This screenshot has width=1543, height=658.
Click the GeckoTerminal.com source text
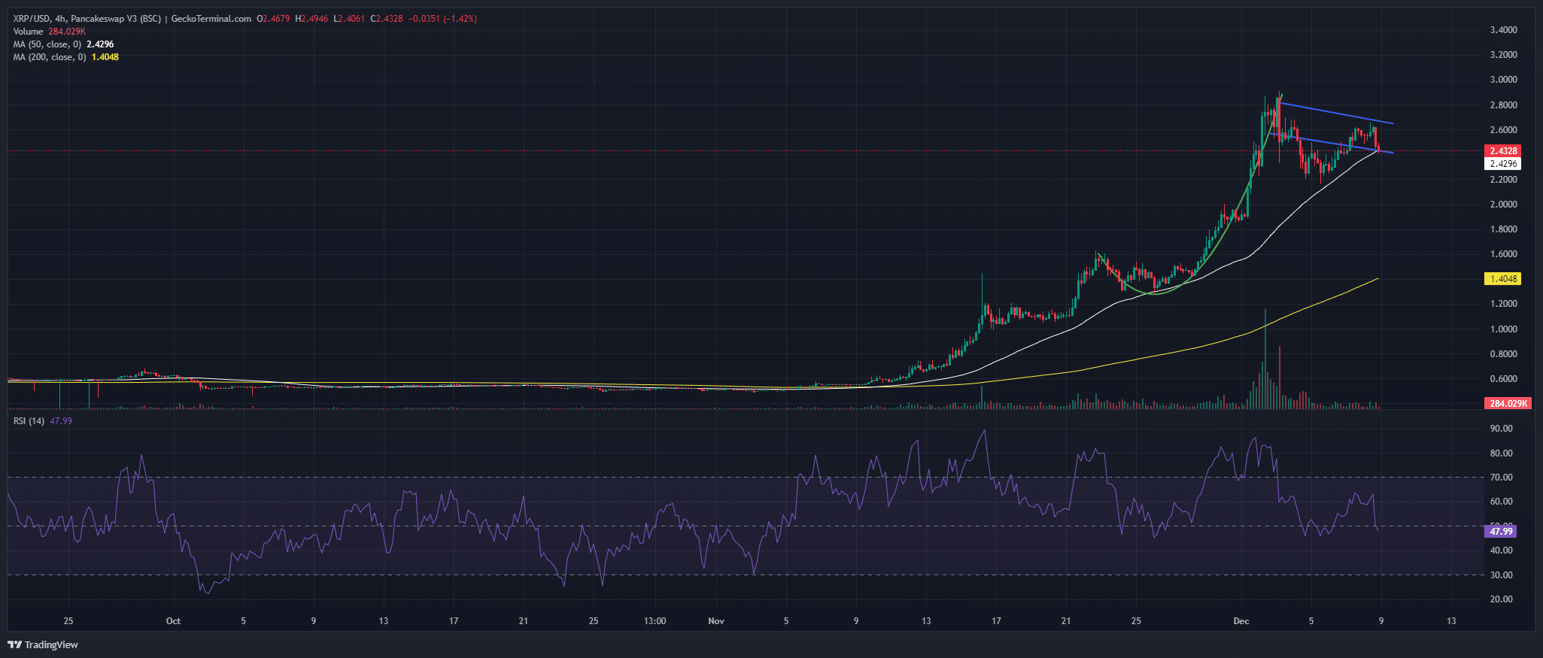point(211,19)
